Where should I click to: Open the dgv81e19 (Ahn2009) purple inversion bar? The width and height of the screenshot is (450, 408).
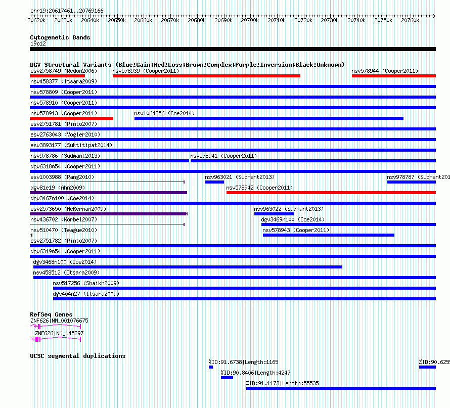pyautogui.click(x=109, y=193)
